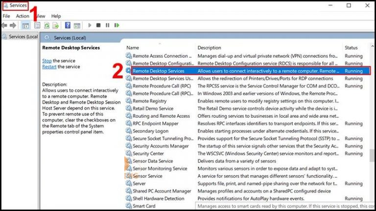The width and height of the screenshot is (376, 211).
Task: Click the gear icon of Security Accounts Manager
Action: click(129, 146)
